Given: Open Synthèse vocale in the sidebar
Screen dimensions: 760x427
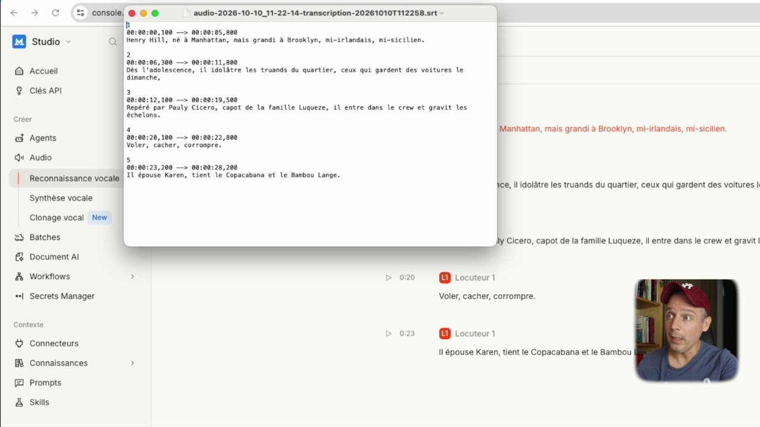Looking at the screenshot, I should (x=61, y=198).
